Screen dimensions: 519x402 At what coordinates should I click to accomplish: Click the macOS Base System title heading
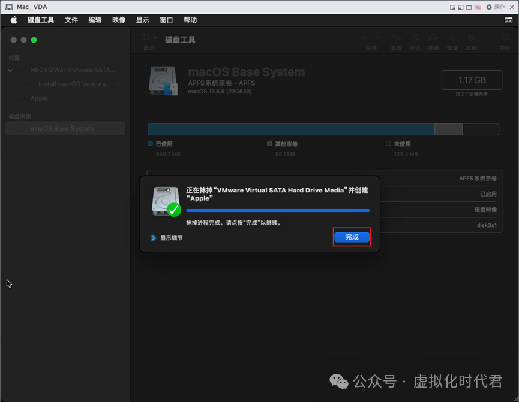click(246, 72)
